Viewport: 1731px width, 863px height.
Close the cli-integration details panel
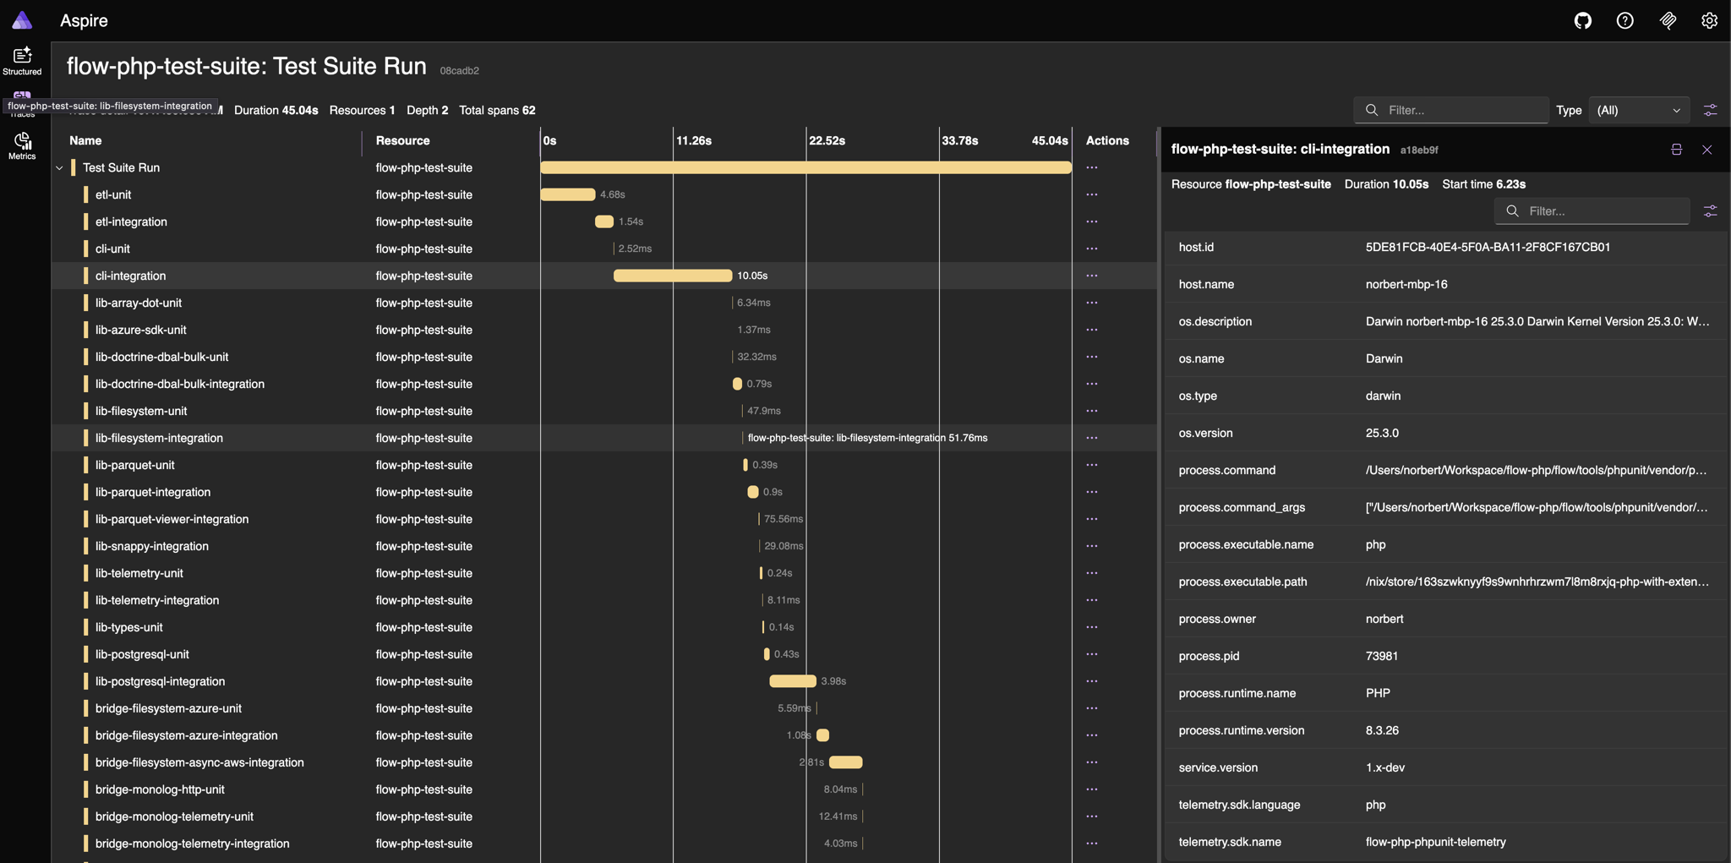pyautogui.click(x=1706, y=150)
